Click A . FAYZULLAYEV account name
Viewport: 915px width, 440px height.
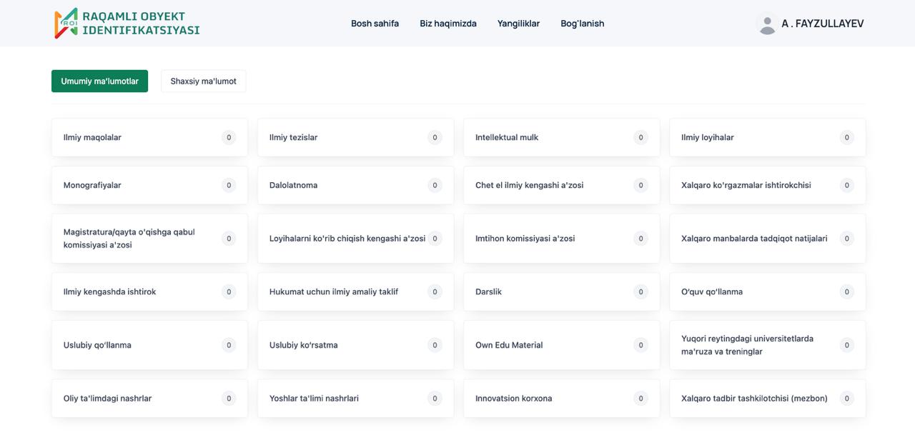pos(822,23)
